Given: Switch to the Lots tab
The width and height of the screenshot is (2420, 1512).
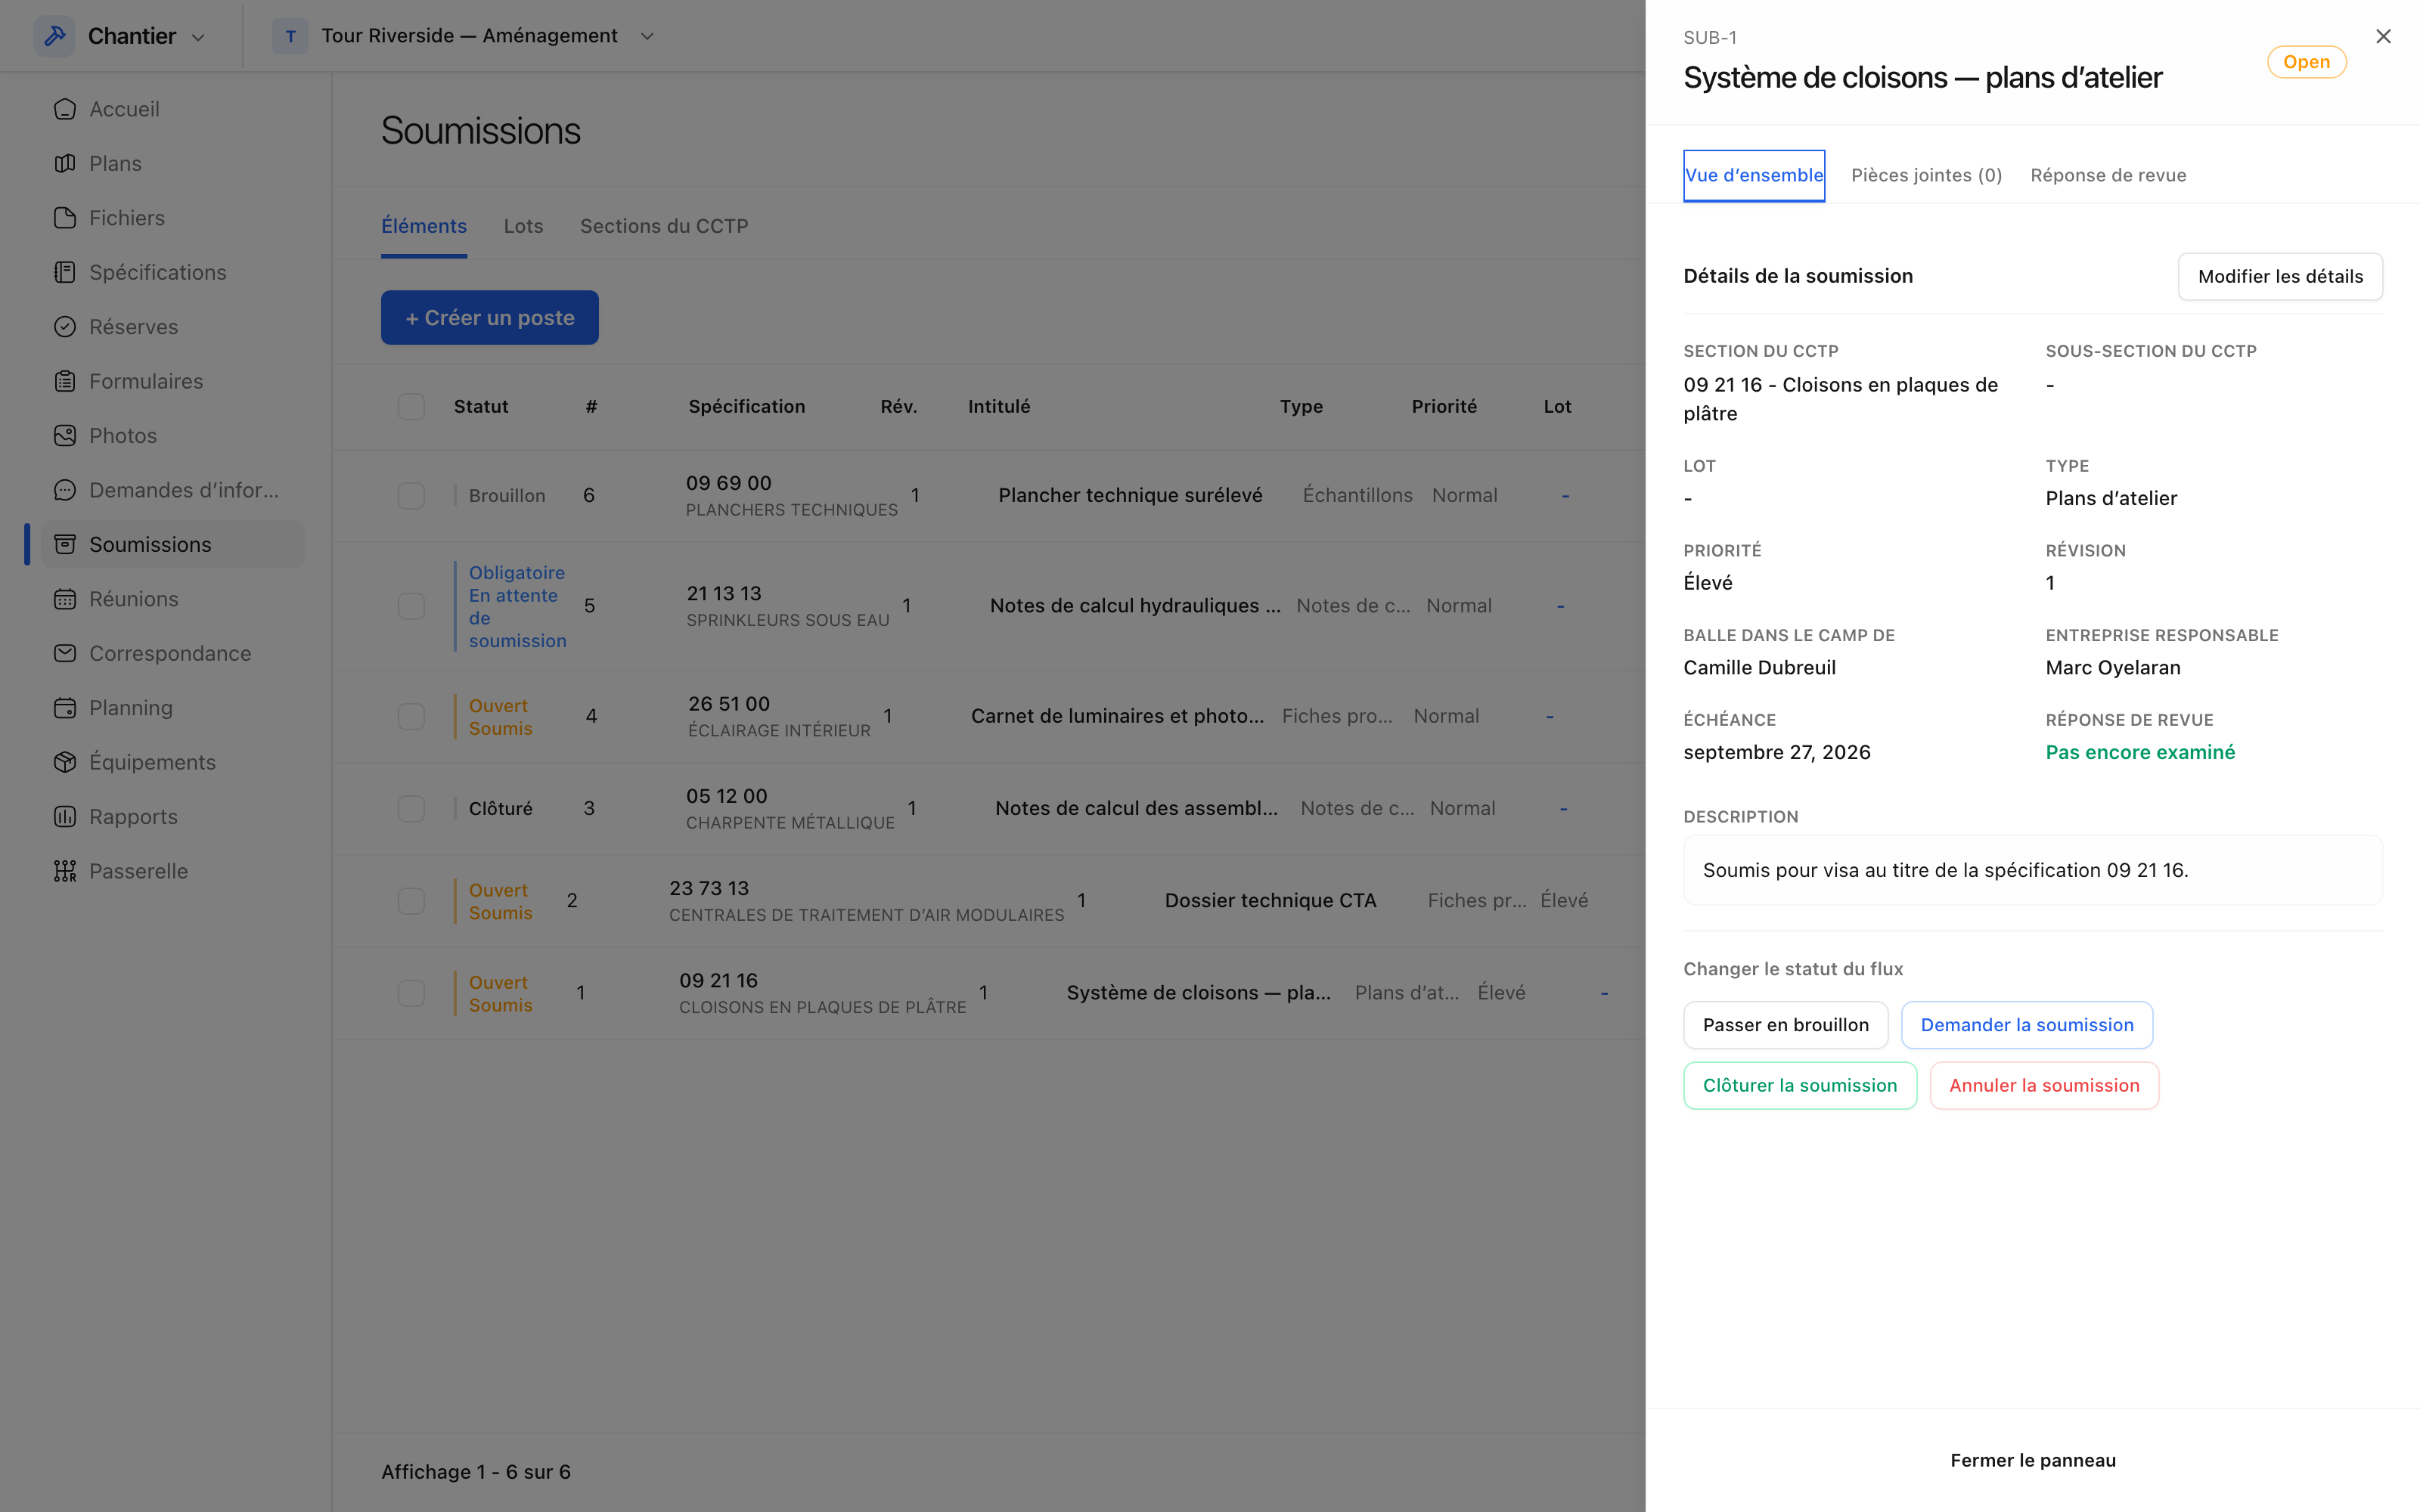Looking at the screenshot, I should [523, 226].
